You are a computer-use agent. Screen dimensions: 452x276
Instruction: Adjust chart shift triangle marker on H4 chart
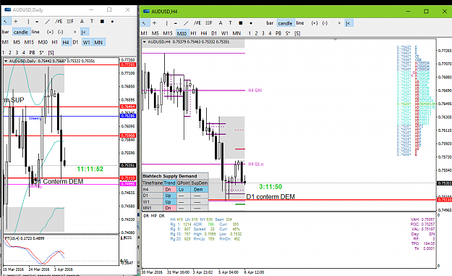(335, 40)
